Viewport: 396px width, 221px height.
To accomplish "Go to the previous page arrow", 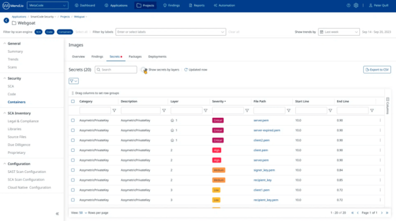I will [x=358, y=213].
